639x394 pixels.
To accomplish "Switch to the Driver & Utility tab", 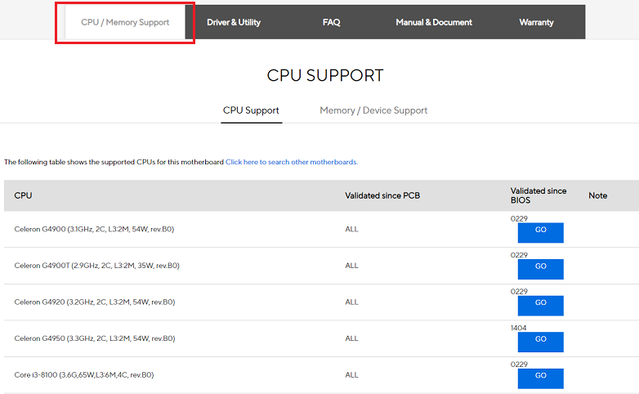I will coord(234,22).
